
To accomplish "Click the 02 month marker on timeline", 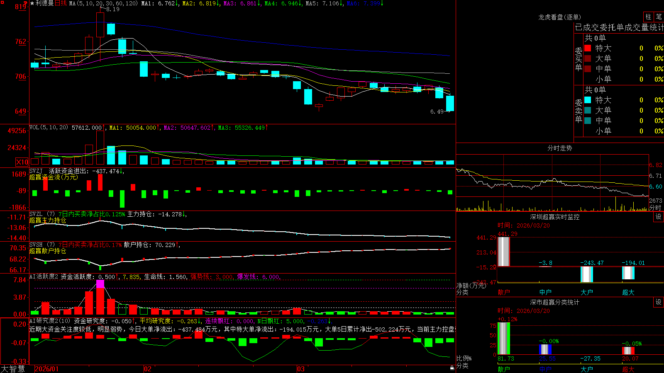I will click(147, 369).
